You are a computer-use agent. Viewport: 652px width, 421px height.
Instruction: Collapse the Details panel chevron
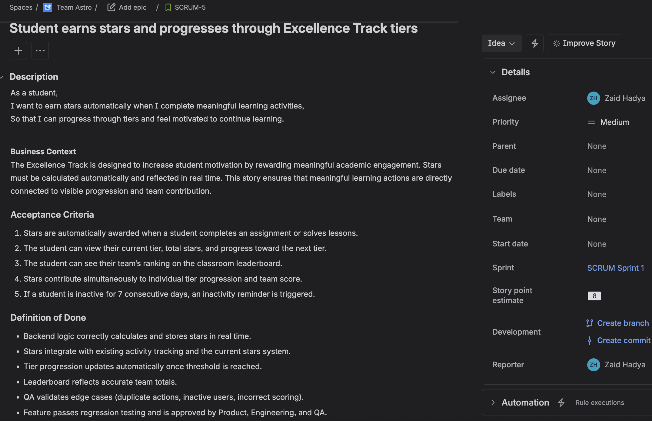[x=493, y=72]
